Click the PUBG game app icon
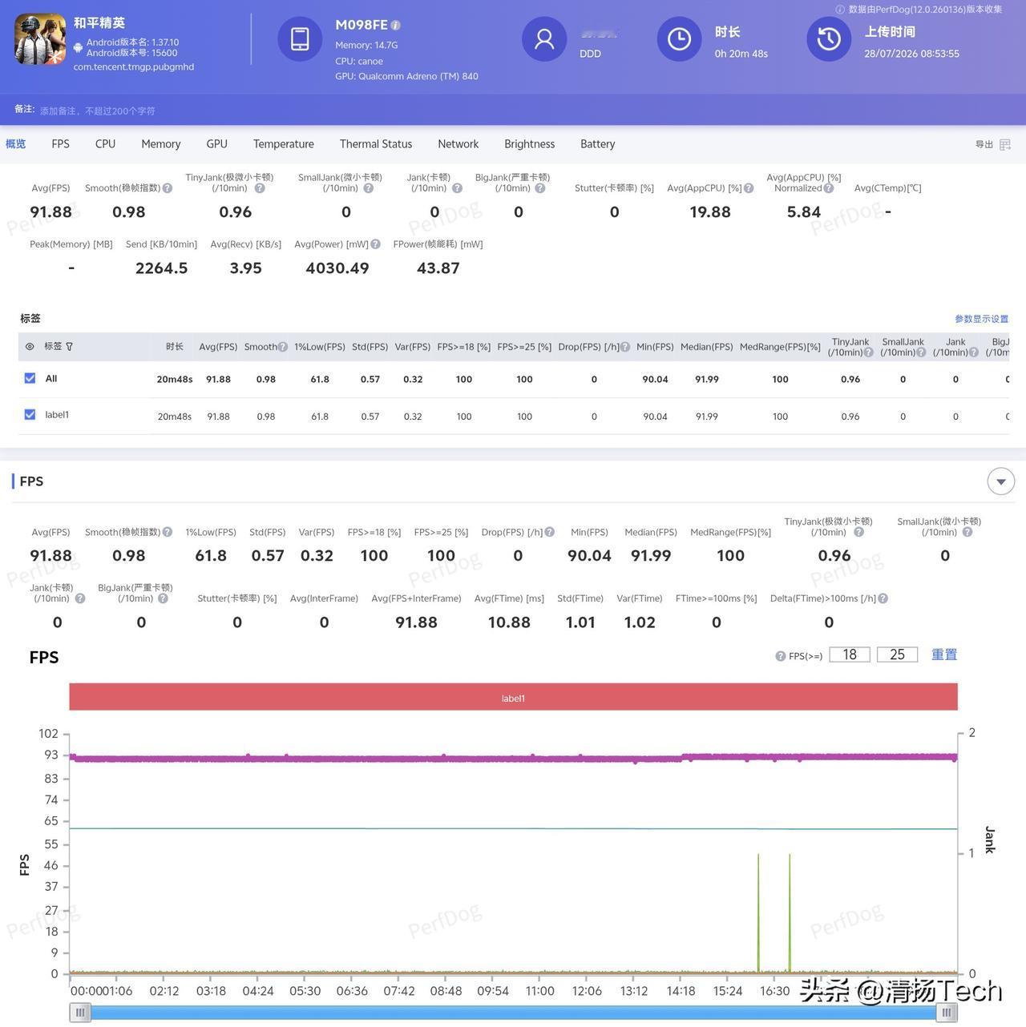Viewport: 1026px width, 1027px height. (x=40, y=38)
